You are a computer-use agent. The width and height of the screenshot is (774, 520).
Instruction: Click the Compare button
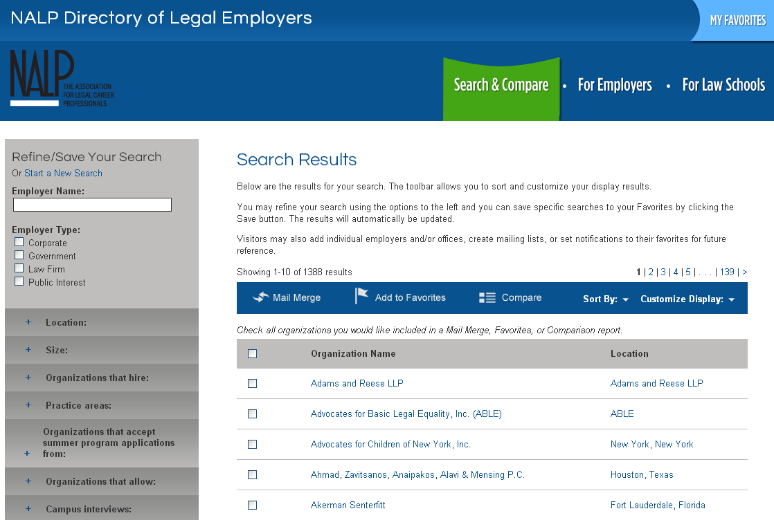tap(510, 298)
